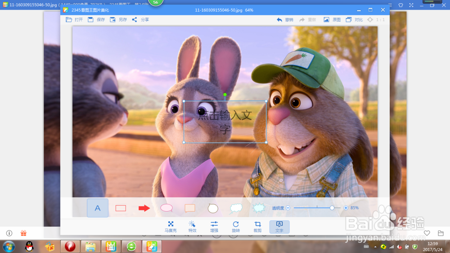Click the 打开 (Open) button
450x253 pixels.
tap(74, 19)
